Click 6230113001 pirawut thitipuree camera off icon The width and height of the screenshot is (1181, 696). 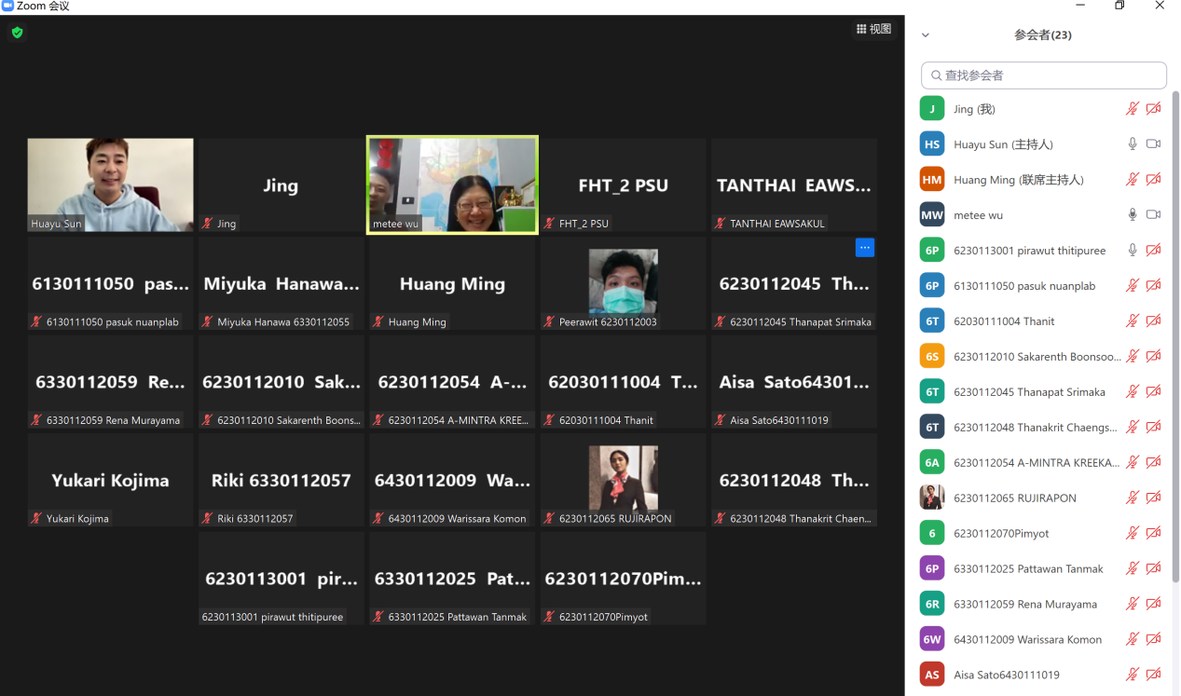(x=1154, y=251)
